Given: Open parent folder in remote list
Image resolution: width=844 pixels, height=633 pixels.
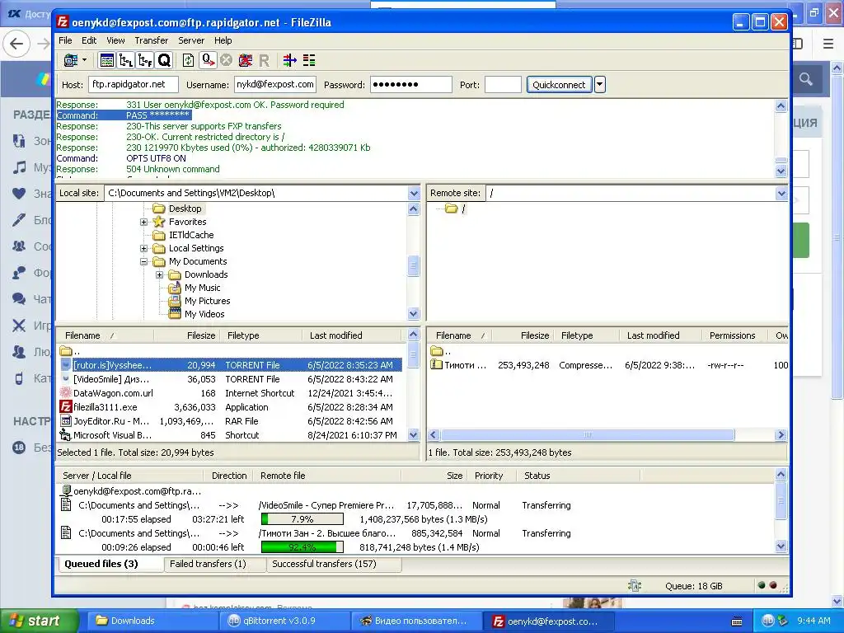Looking at the screenshot, I should [x=442, y=351].
